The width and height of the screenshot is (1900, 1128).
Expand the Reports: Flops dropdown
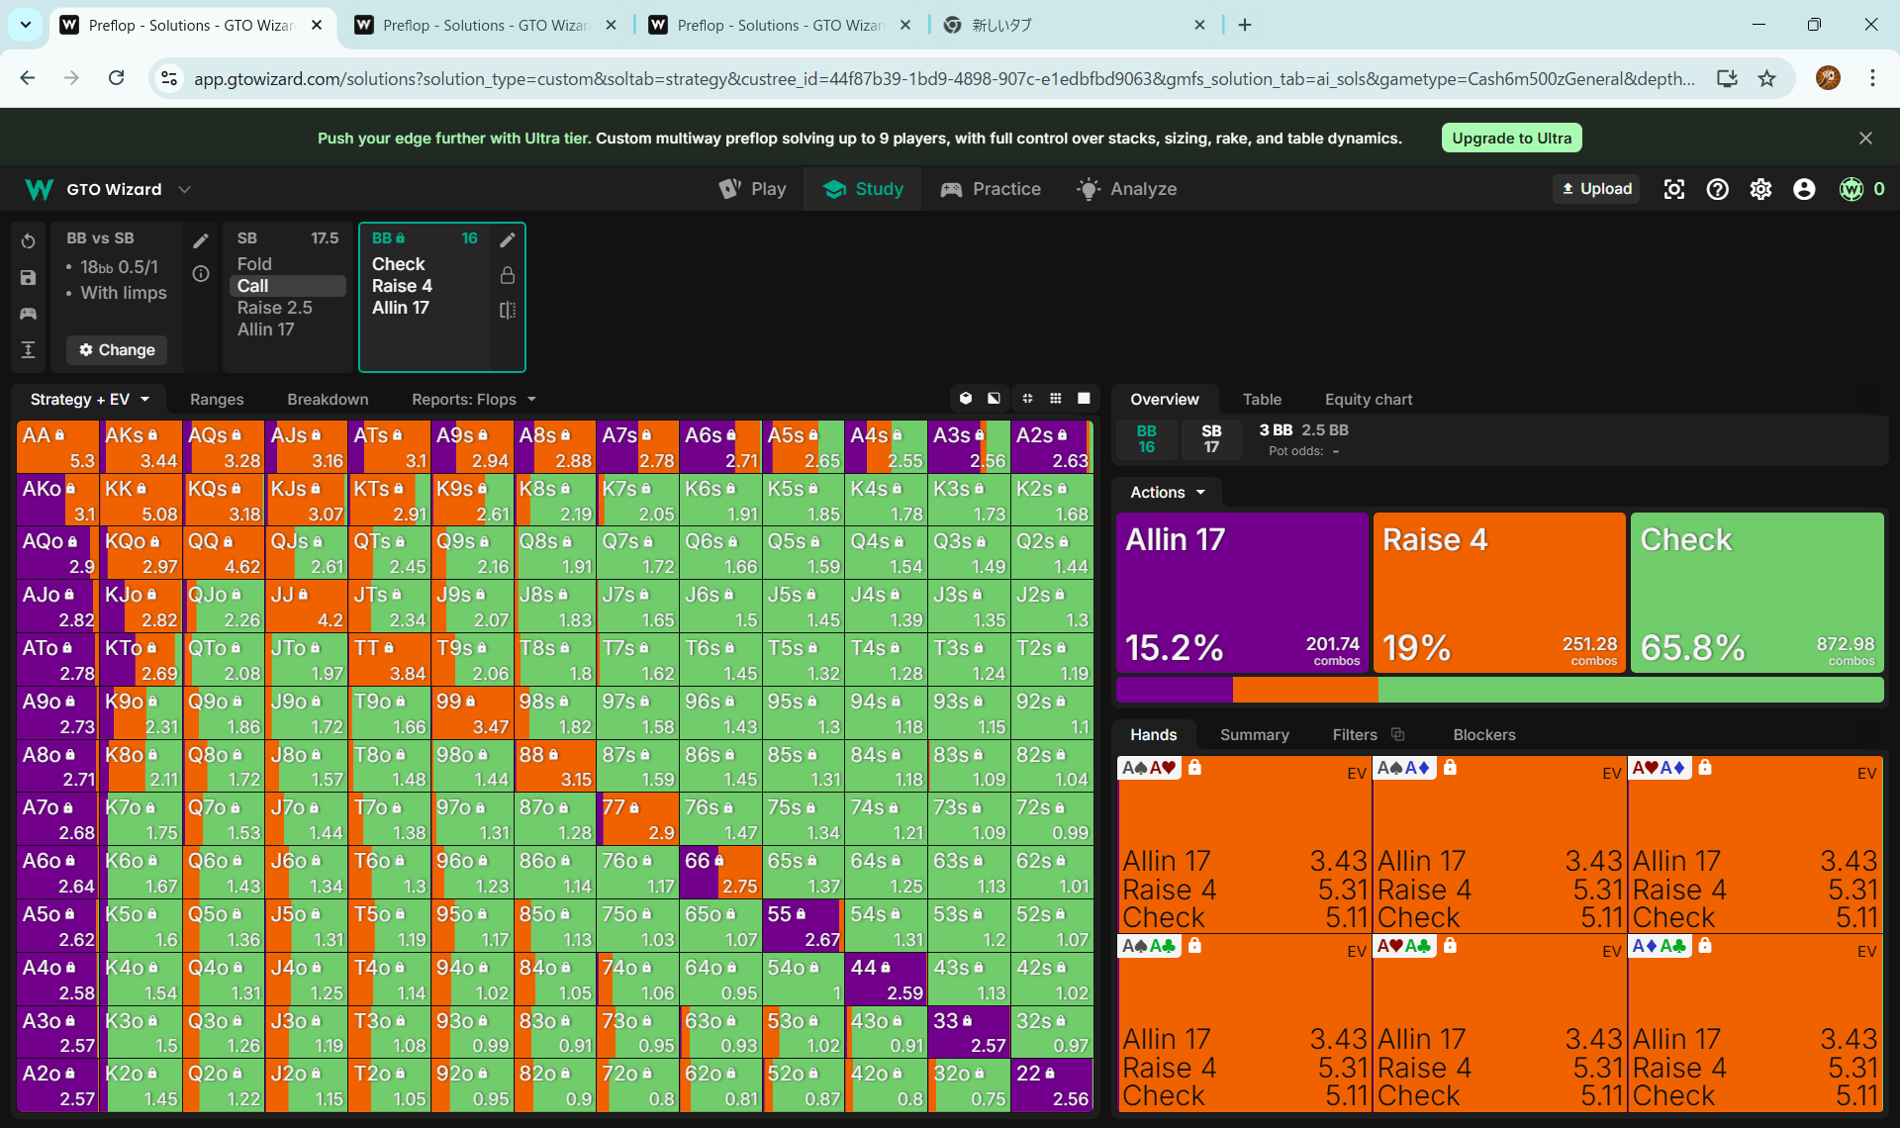pos(473,400)
